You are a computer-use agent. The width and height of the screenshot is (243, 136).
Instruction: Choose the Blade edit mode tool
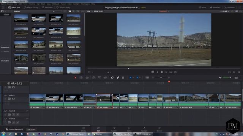[x=87, y=77]
